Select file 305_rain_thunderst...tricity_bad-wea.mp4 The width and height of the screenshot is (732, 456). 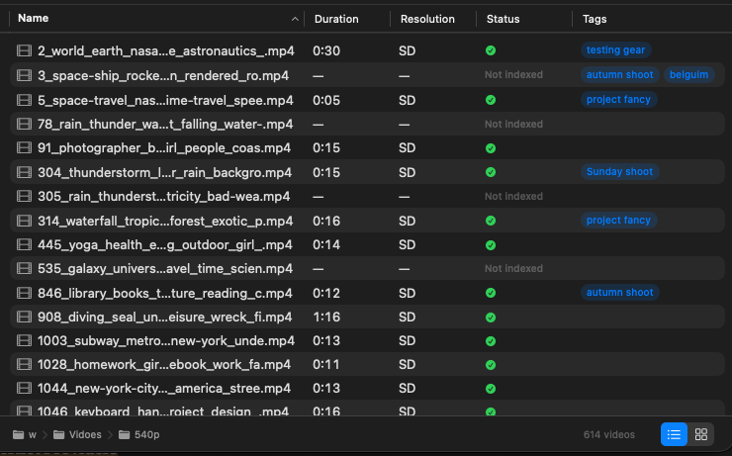point(164,197)
